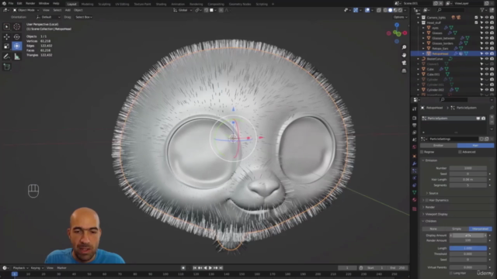Image resolution: width=497 pixels, height=279 pixels.
Task: Open the Object Mode dropdown
Action: coord(26,10)
